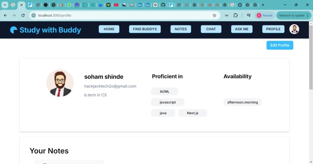This screenshot has height=164, width=313.
Task: Click the (x) extension icon in toolbar
Action: [226, 16]
